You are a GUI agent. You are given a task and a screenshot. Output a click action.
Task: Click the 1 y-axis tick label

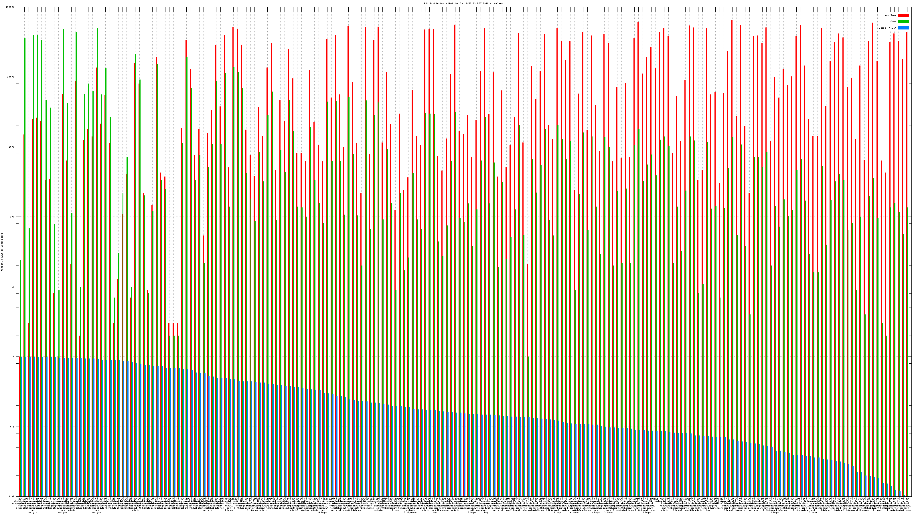click(x=14, y=357)
